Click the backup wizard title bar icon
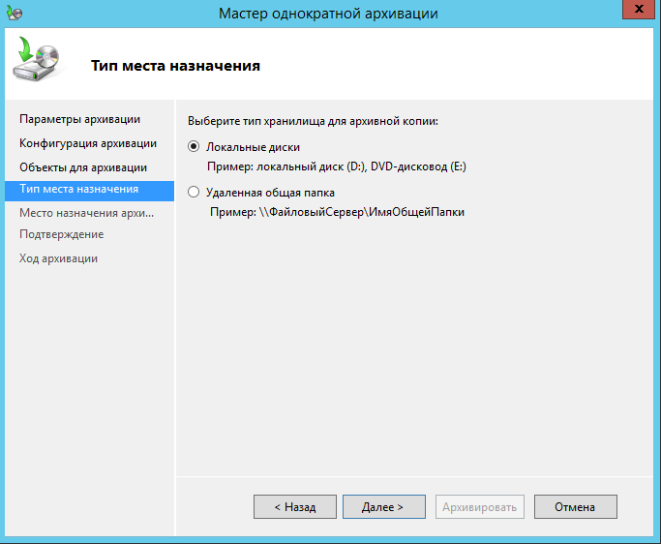661x544 pixels. (x=15, y=14)
